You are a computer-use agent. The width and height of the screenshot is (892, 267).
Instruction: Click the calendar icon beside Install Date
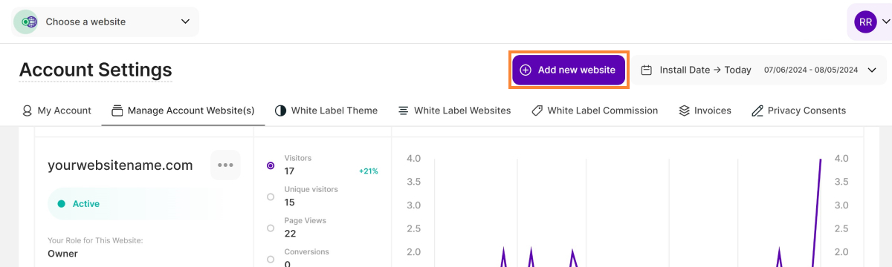[x=647, y=70]
